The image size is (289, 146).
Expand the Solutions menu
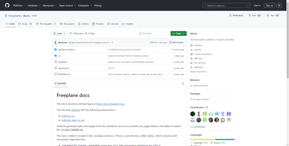click(34, 6)
